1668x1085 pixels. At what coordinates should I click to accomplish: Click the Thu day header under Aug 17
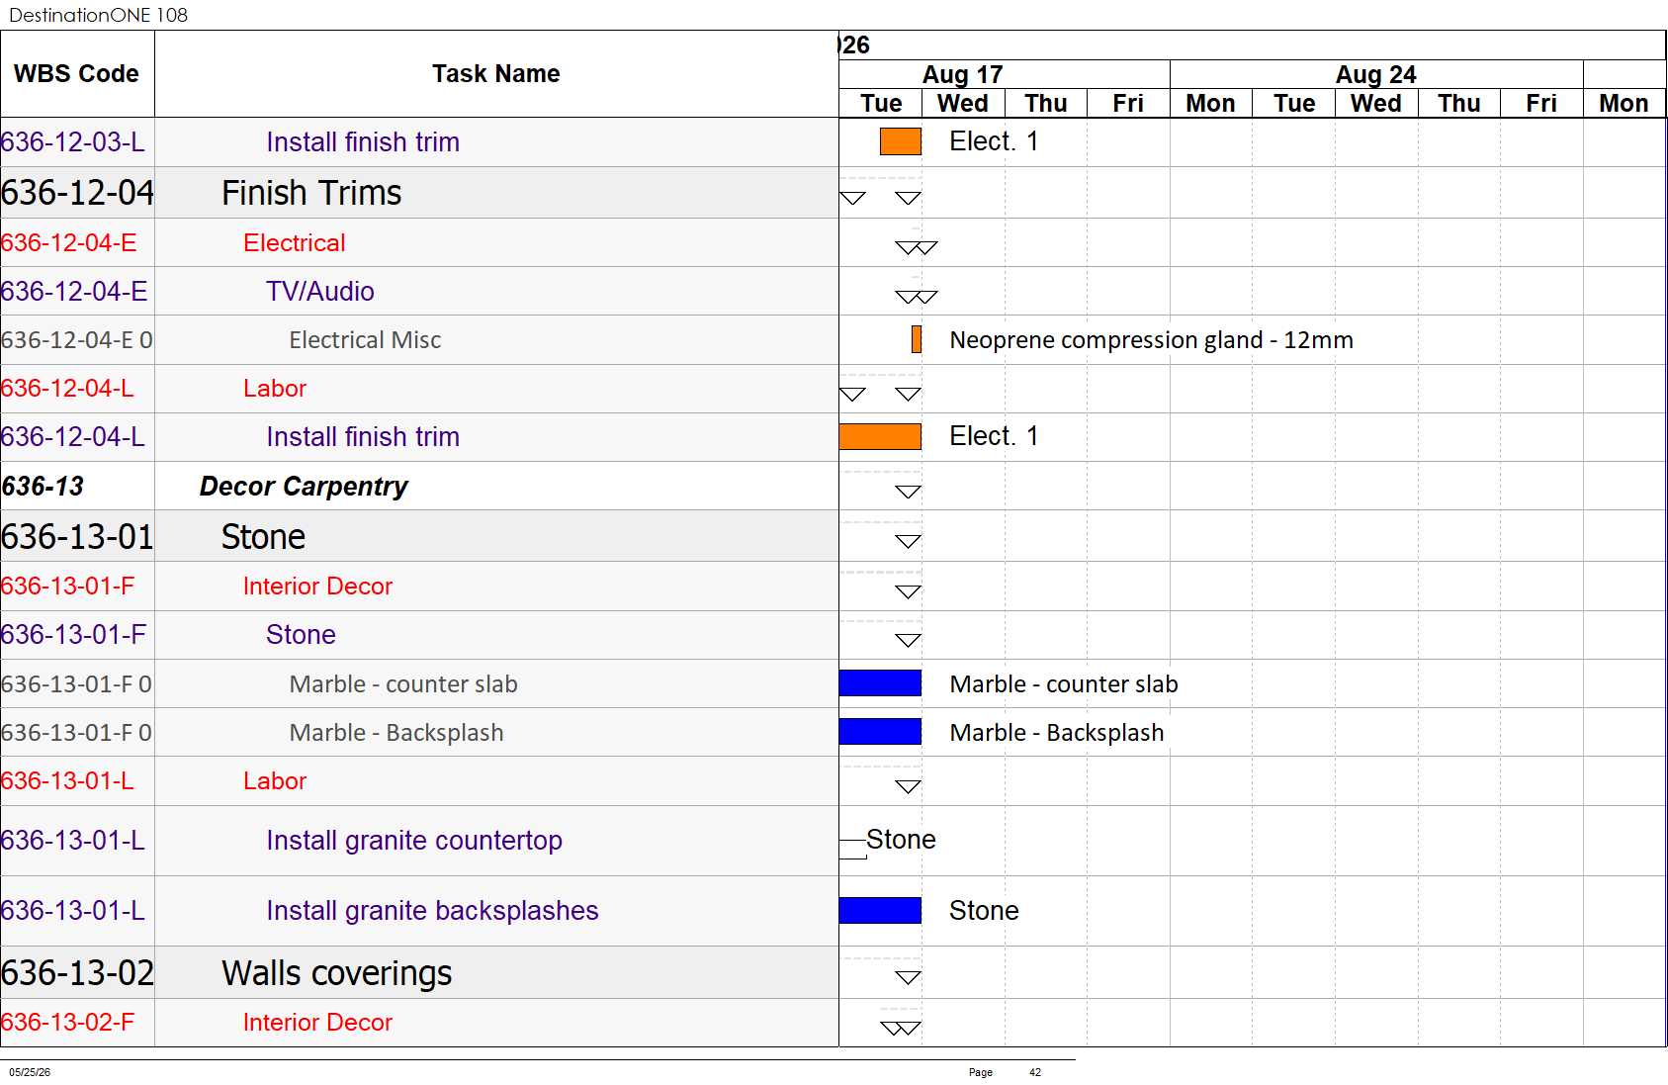1046,103
